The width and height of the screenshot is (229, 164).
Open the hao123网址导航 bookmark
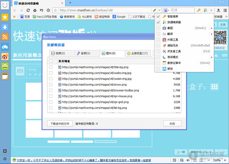[45, 17]
